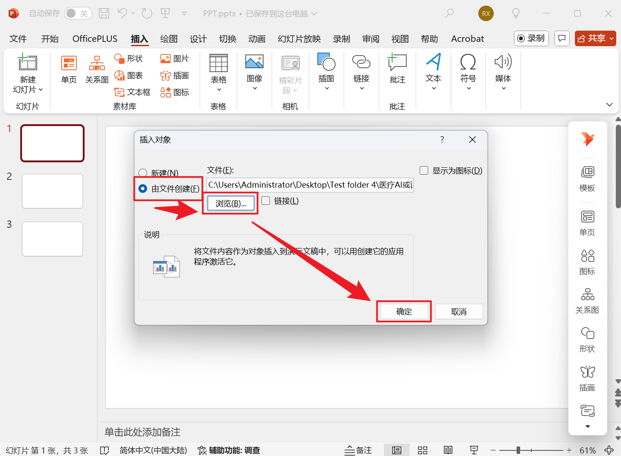Click the 插画 icon in the right sidebar
Viewport: 621px width, 456px height.
pos(587,377)
